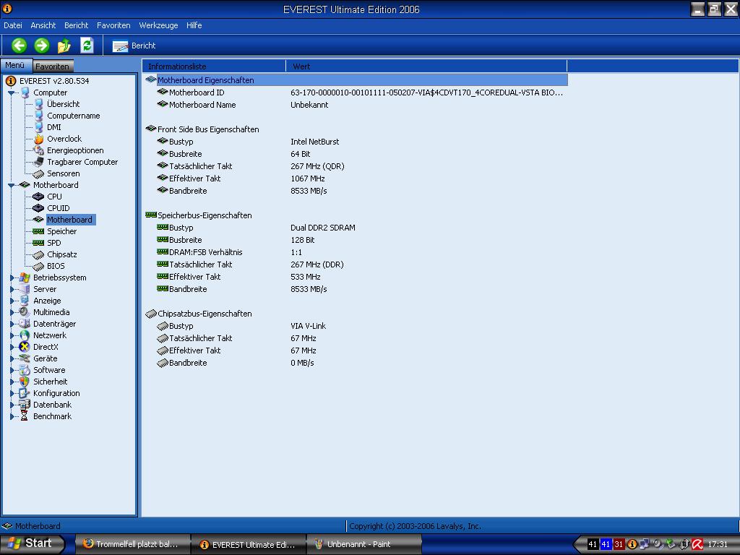Screen dimensions: 740x555
Task: Select the Speicherbus-Eigenschaften row
Action: (356, 215)
